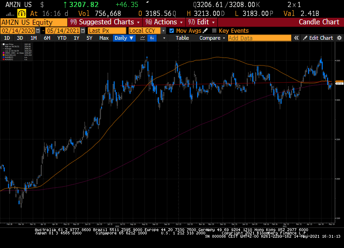This screenshot has height=248, width=344.
Task: Click the Val 2.41B value
Action: click(x=309, y=14)
